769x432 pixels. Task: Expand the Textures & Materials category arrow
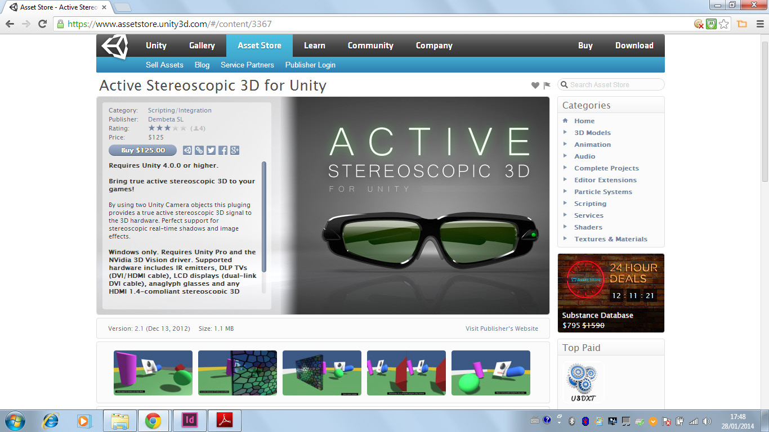click(565, 238)
